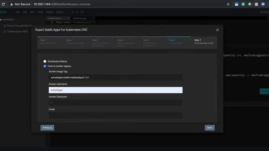This screenshot has width=269, height=151.
Task: Open the Edit menu in editor
Action: (x=25, y=12)
